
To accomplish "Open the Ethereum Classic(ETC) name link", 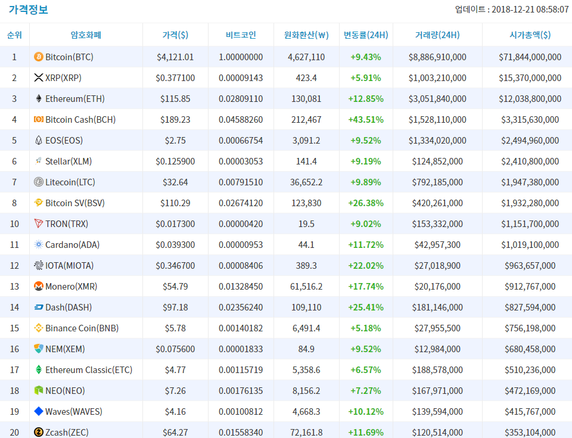I will click(89, 369).
